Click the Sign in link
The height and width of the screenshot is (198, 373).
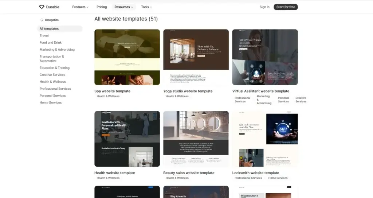264,7
